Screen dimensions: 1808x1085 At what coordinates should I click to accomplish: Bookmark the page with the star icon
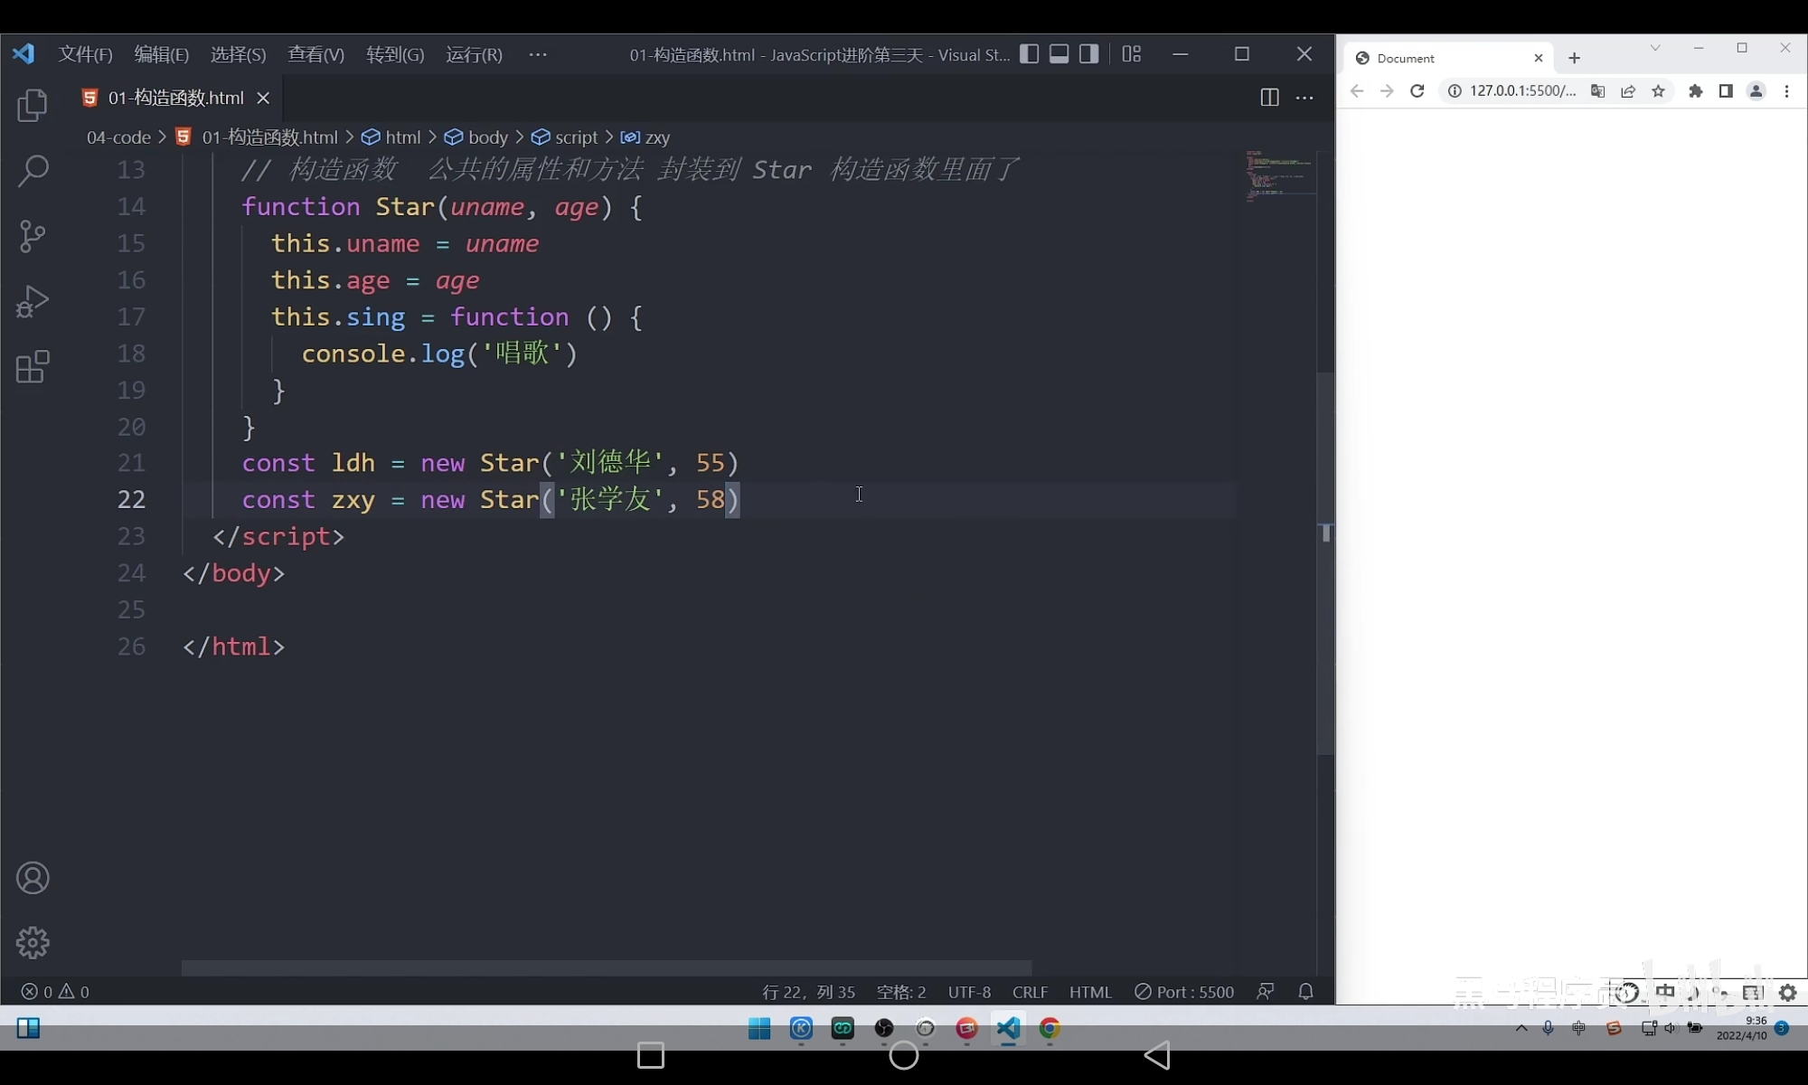tap(1659, 91)
